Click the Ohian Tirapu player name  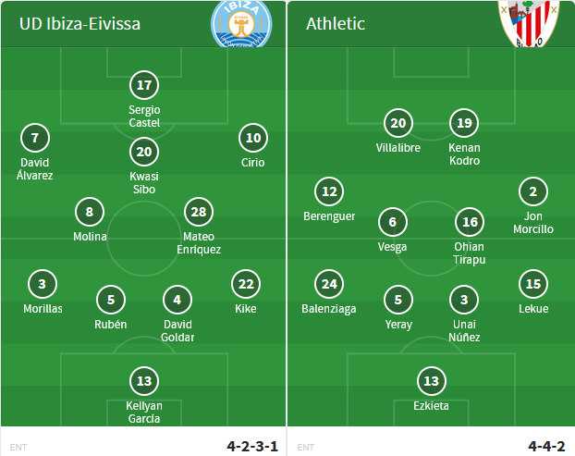pyautogui.click(x=470, y=253)
